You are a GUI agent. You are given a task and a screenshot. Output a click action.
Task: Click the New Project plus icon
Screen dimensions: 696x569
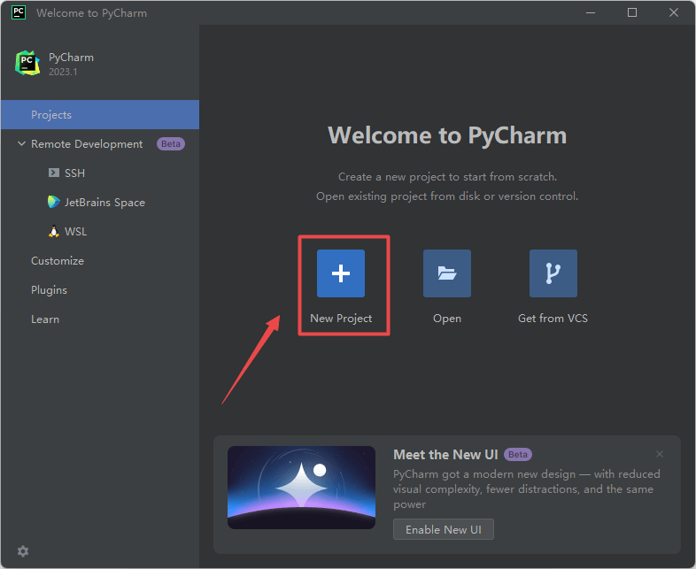341,273
